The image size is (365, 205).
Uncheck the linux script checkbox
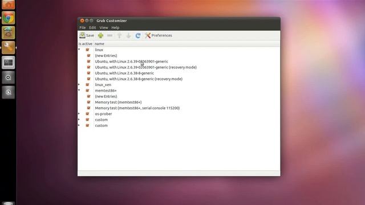(x=87, y=50)
